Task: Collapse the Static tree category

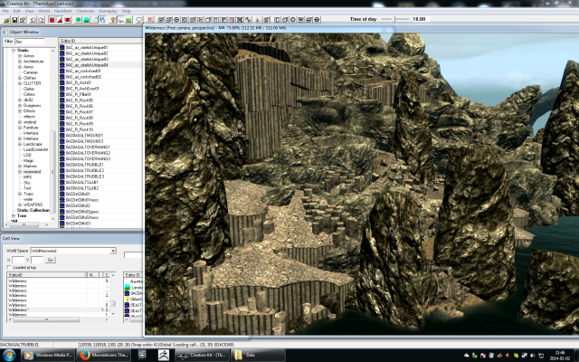Action: [x=14, y=51]
